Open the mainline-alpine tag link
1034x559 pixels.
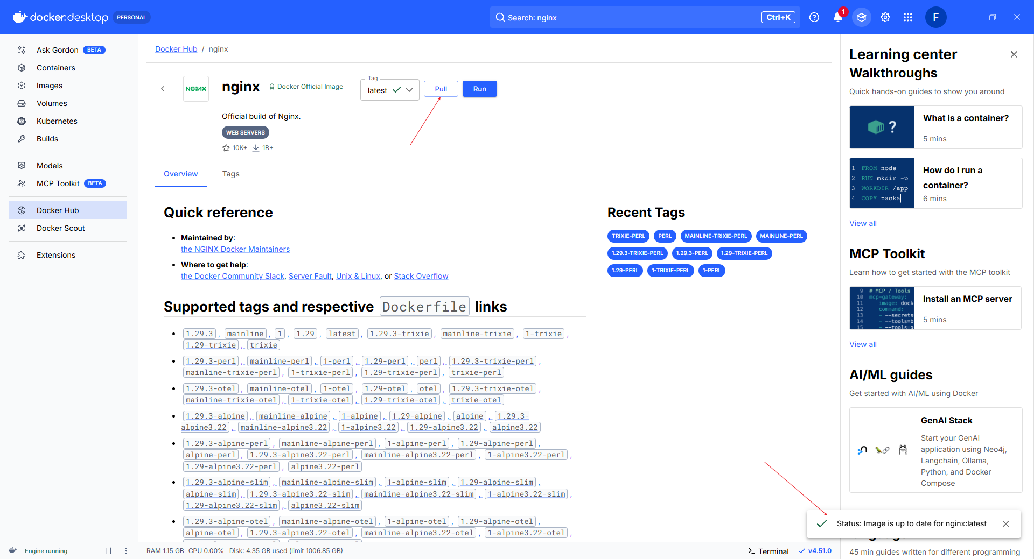coord(293,416)
